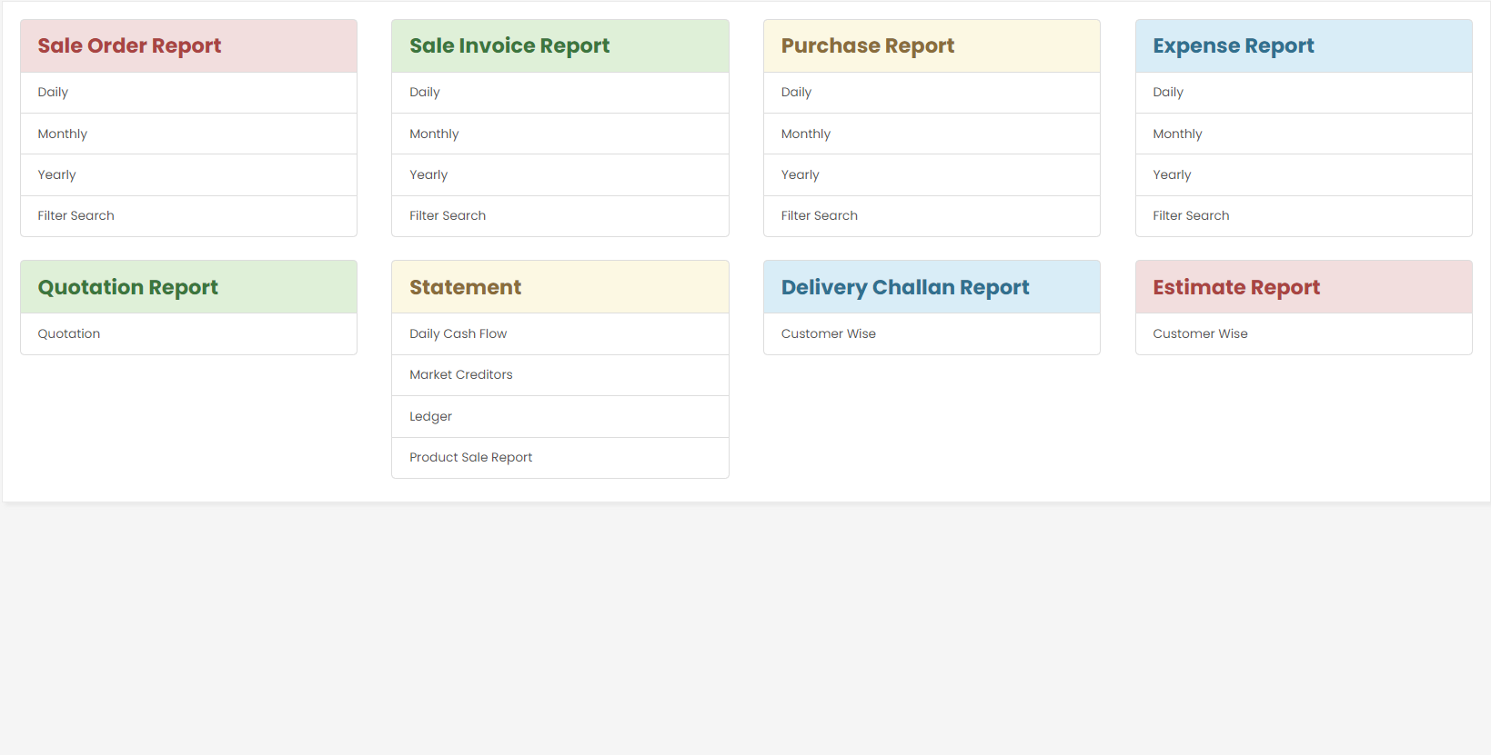Open Yearly Sale Invoice Report
Image resolution: width=1491 pixels, height=755 pixels.
point(428,174)
